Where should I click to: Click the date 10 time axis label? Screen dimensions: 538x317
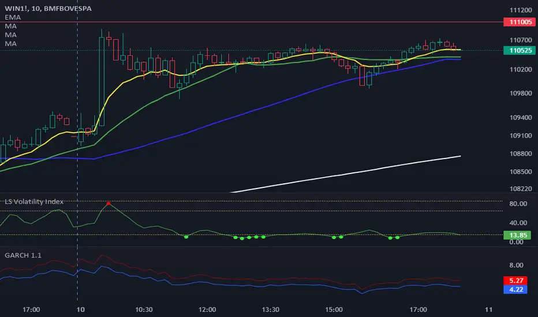point(80,310)
